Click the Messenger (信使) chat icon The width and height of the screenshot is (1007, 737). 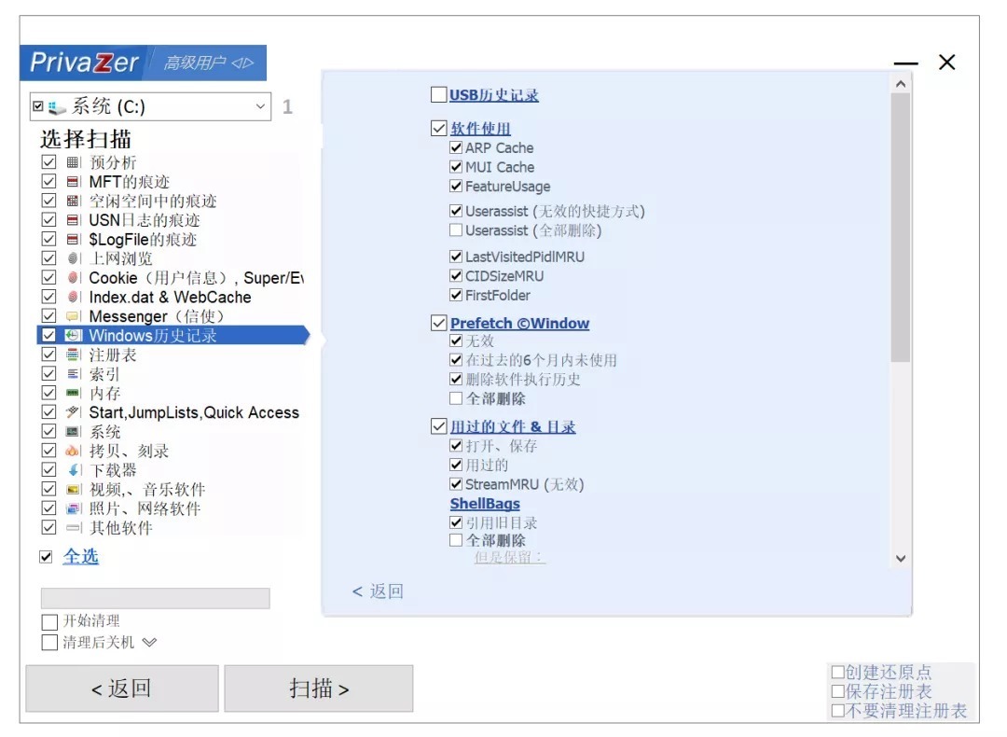(x=74, y=316)
